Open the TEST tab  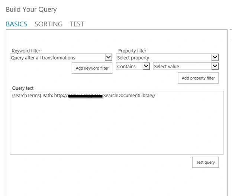[x=77, y=24]
